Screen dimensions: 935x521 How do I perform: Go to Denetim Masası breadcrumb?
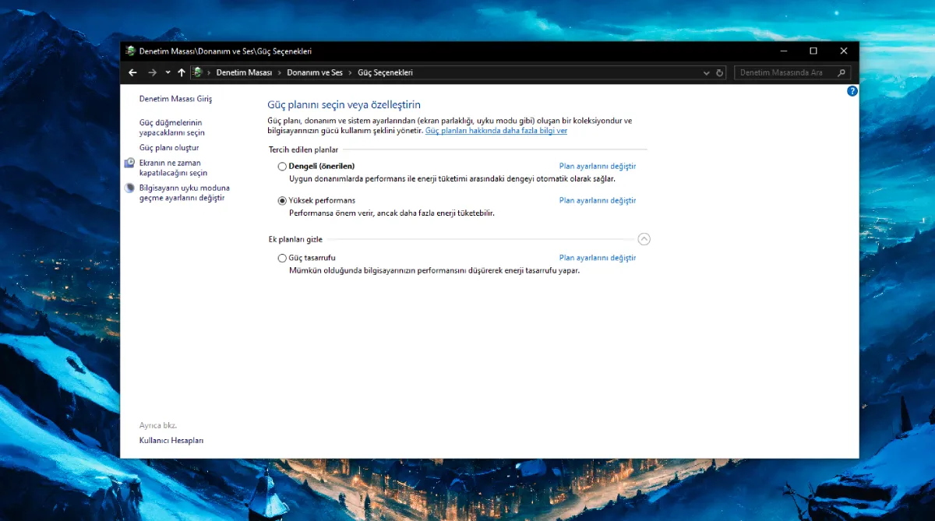244,72
